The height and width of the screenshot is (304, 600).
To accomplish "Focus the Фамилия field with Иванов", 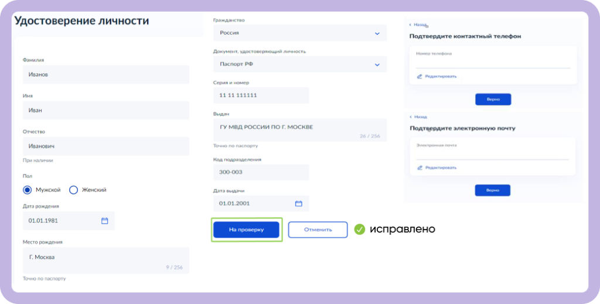I will [x=106, y=74].
